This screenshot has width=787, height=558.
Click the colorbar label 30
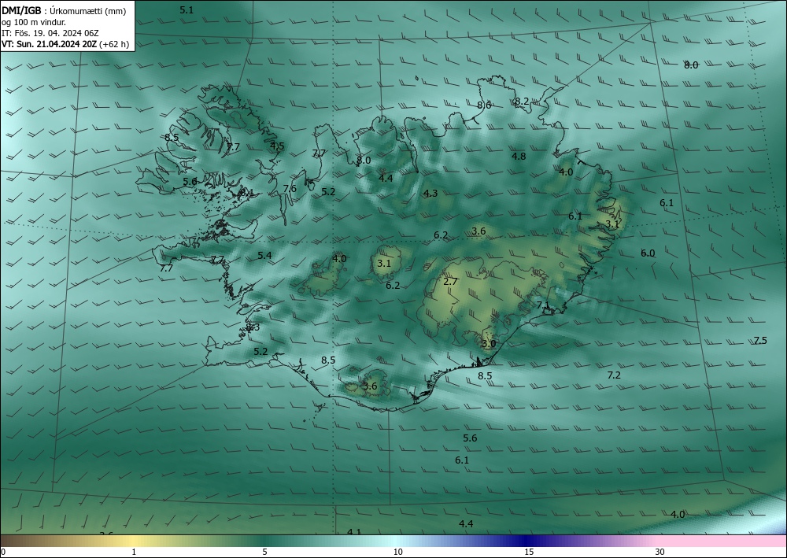click(x=660, y=552)
